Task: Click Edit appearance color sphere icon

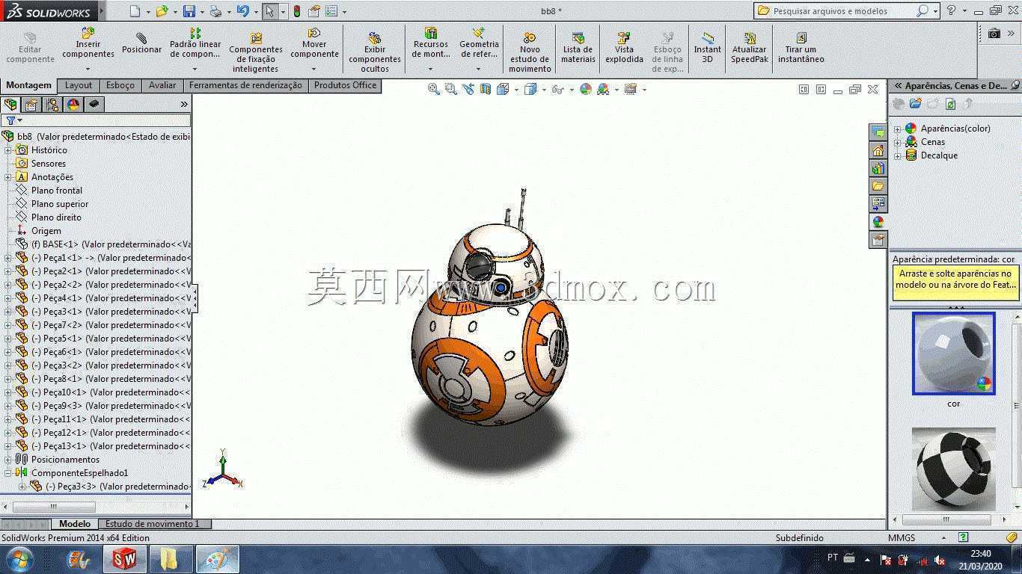Action: pos(586,89)
